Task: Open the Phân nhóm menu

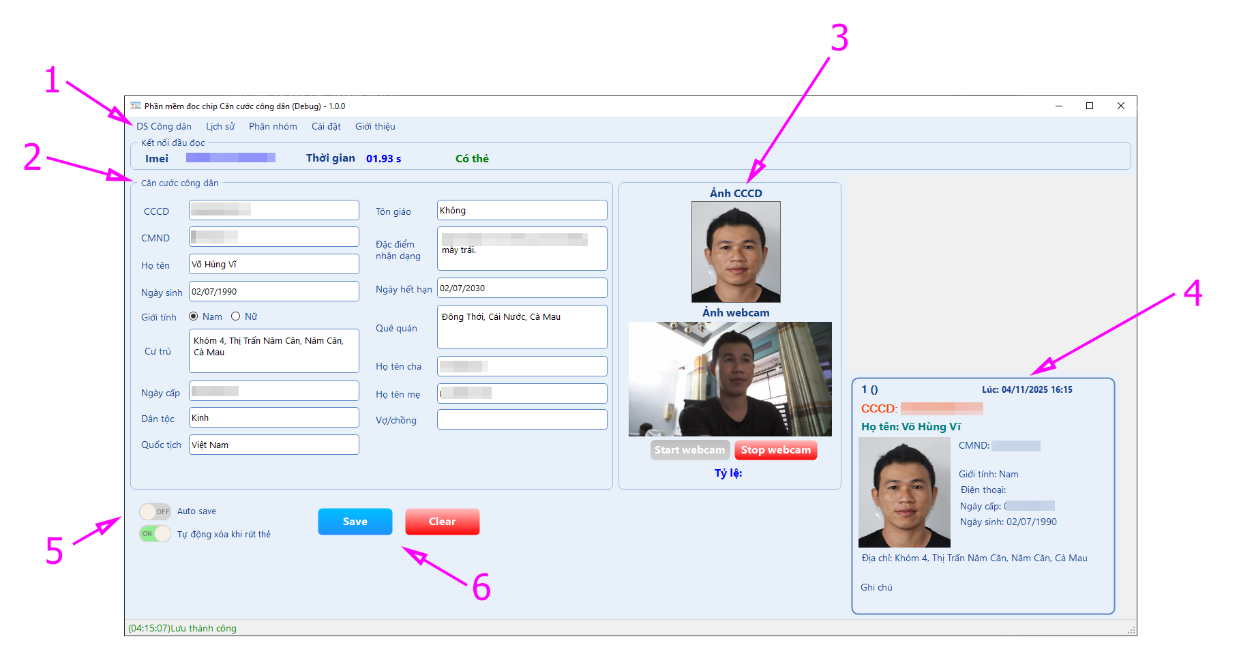Action: click(273, 126)
